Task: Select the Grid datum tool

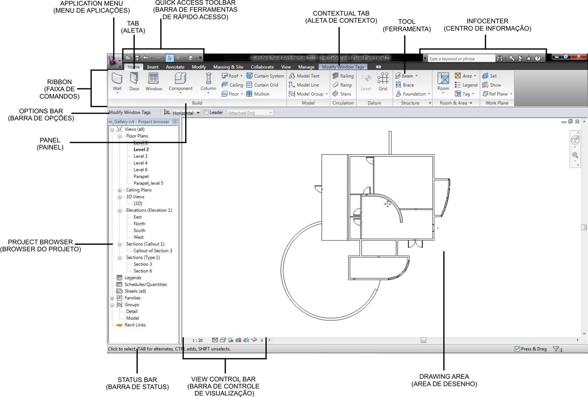Action: click(383, 82)
